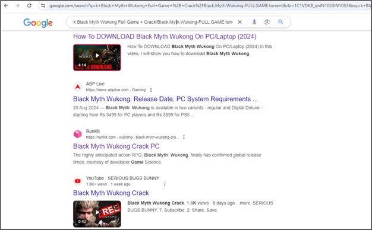
Task: Open ABP Live result options menu
Action: [x=151, y=90]
